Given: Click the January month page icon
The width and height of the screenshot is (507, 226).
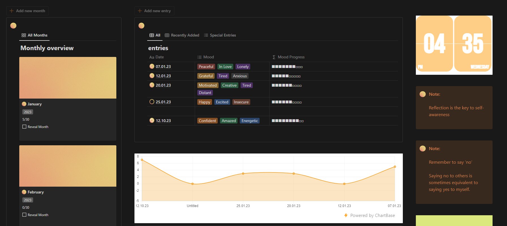Looking at the screenshot, I should tap(24, 104).
